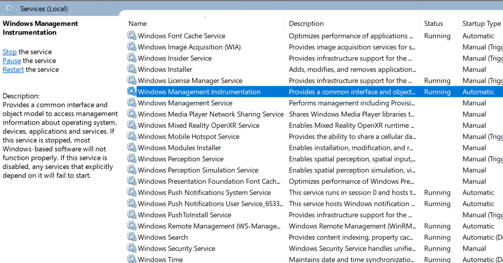Select the Windows Management Instrumentation gear icon
The height and width of the screenshot is (263, 503).
(x=131, y=91)
